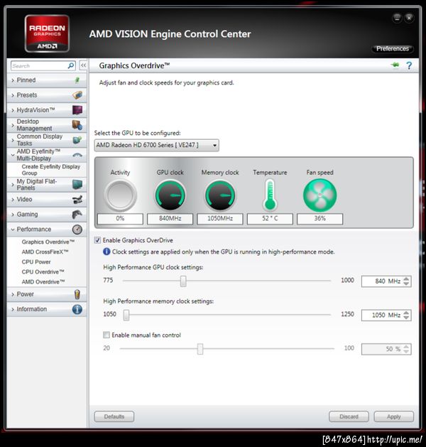Click the Memory clock gauge dial
The width and height of the screenshot is (426, 447).
pos(220,195)
